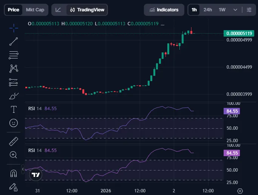Open the Indicators menu
Screen dimensions: 258x195
164,10
